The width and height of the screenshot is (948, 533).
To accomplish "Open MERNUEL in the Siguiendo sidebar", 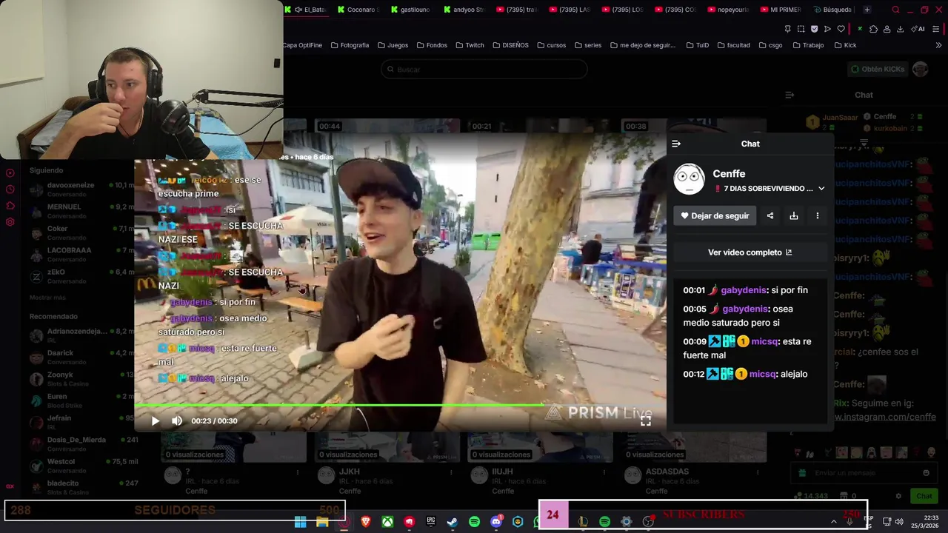I will [x=81, y=211].
